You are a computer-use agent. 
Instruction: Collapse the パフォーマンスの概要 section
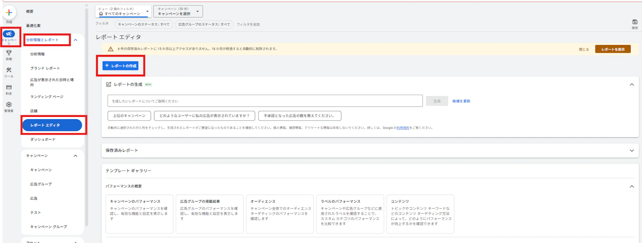pyautogui.click(x=632, y=186)
